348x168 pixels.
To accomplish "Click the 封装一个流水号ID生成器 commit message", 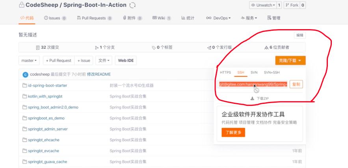I will click(x=132, y=85).
